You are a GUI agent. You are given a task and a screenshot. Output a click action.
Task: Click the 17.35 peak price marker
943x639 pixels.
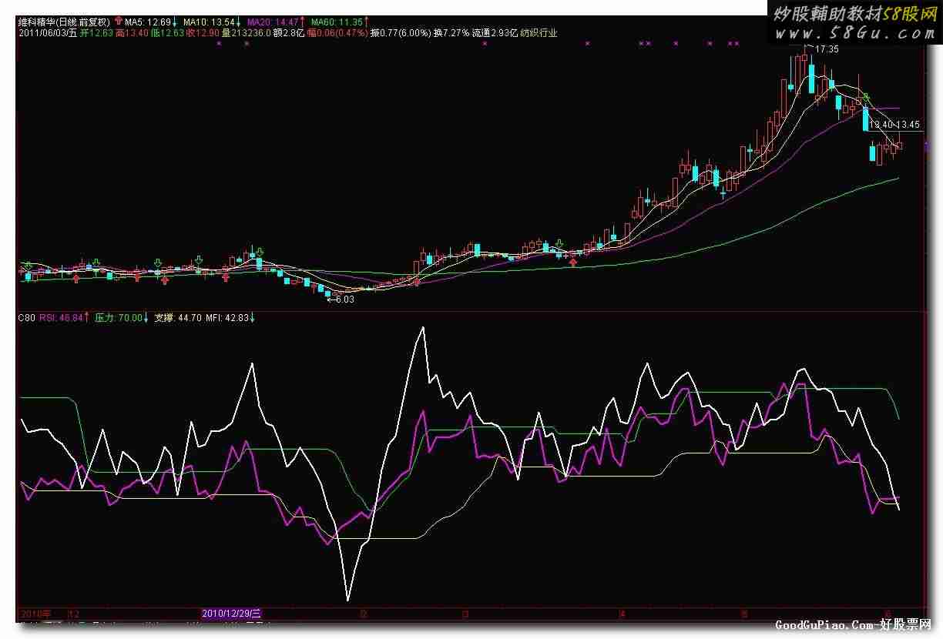coord(826,49)
